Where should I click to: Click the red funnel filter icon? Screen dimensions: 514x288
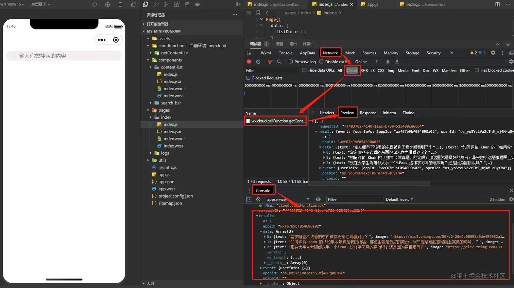(270, 62)
